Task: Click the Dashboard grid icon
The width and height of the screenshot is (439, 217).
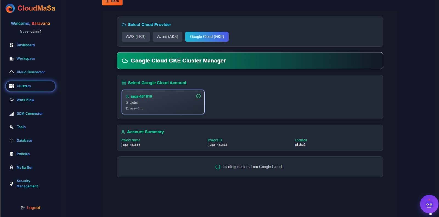Action: 12,45
